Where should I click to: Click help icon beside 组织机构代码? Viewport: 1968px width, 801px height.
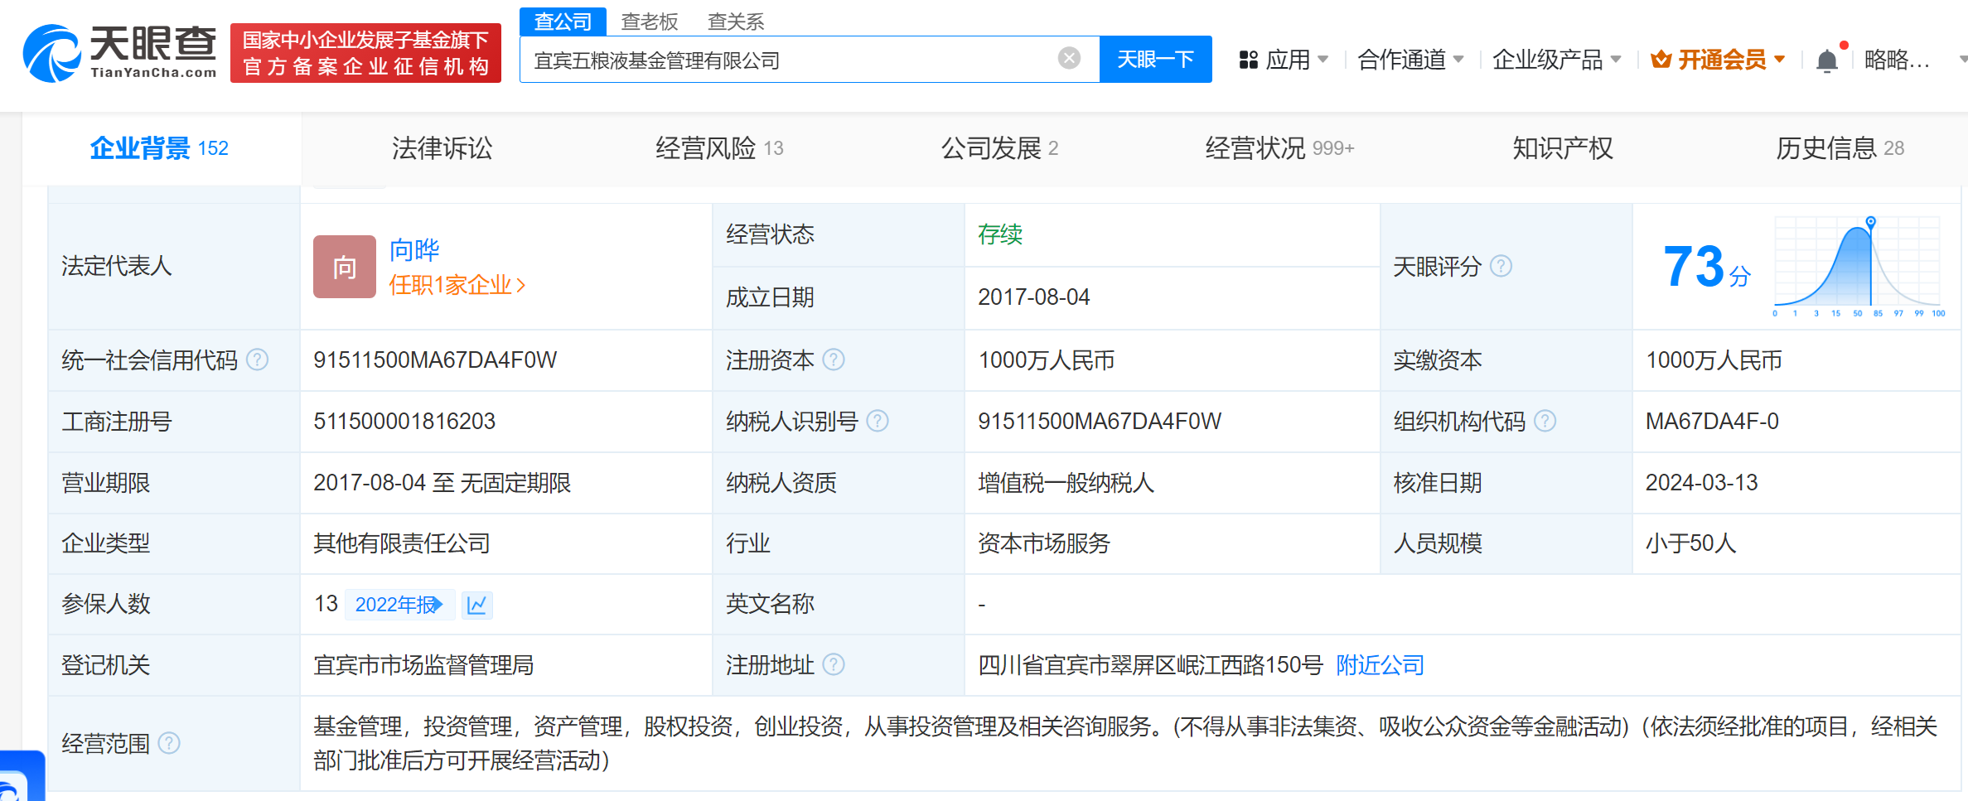pos(1545,421)
